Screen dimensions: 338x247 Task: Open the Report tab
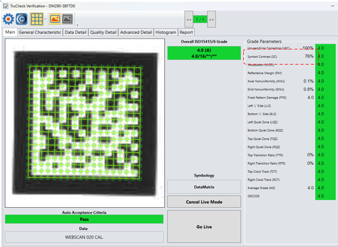point(186,33)
